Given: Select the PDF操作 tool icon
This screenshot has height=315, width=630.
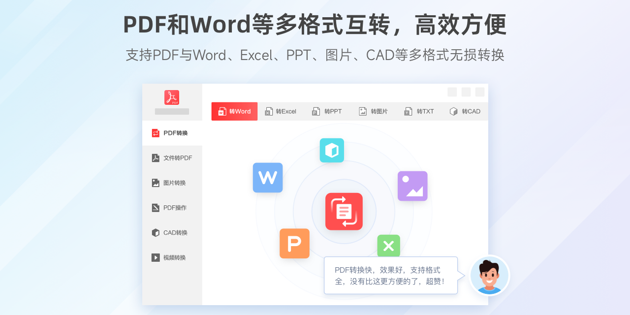Looking at the screenshot, I should coord(155,207).
